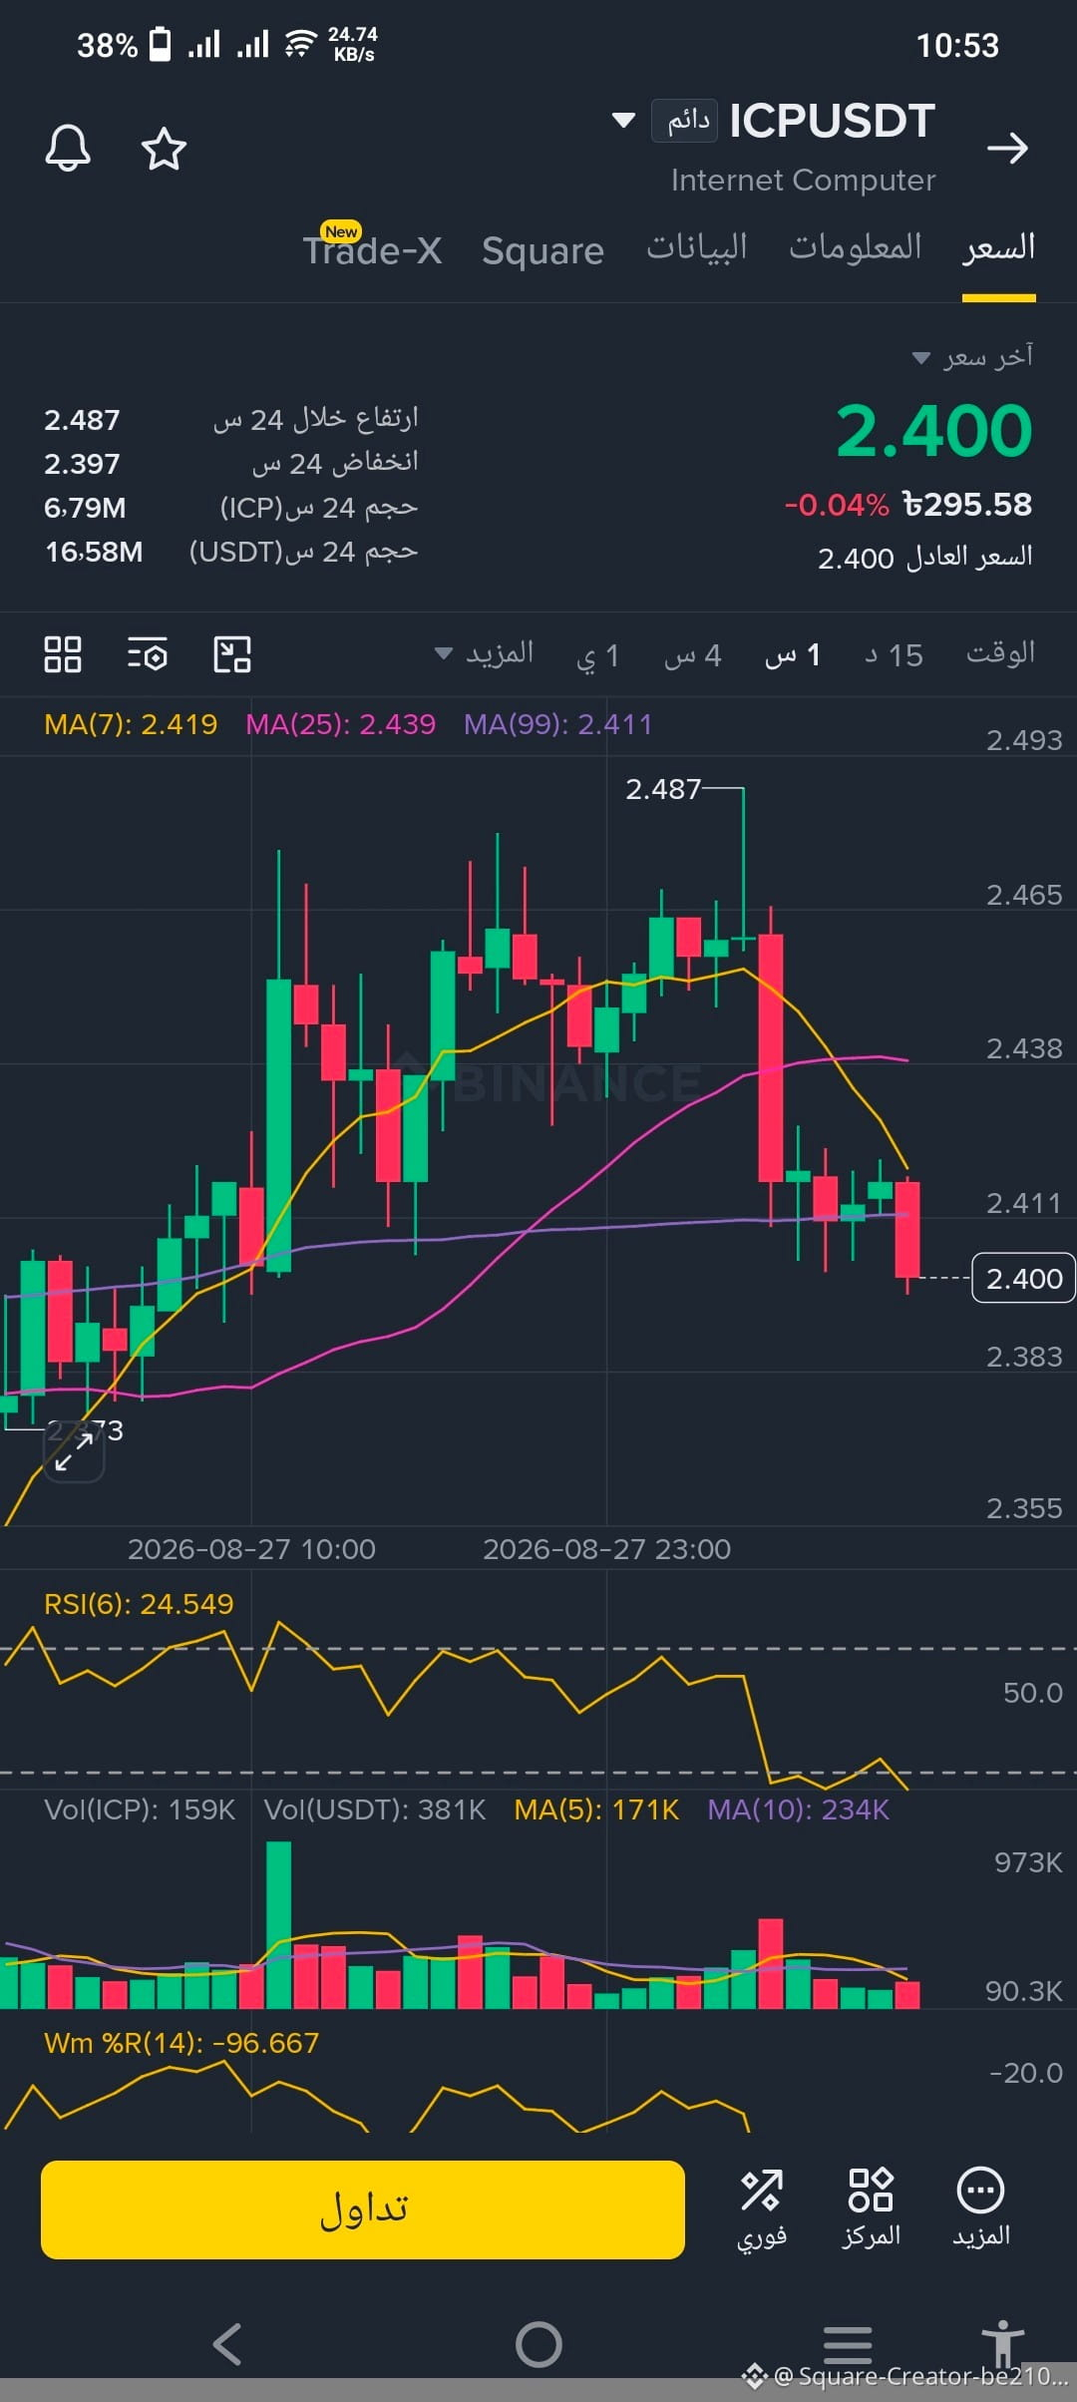Tap the 2026-08-27 23:00 time axis label
Image resolution: width=1077 pixels, height=2402 pixels.
coord(606,1549)
